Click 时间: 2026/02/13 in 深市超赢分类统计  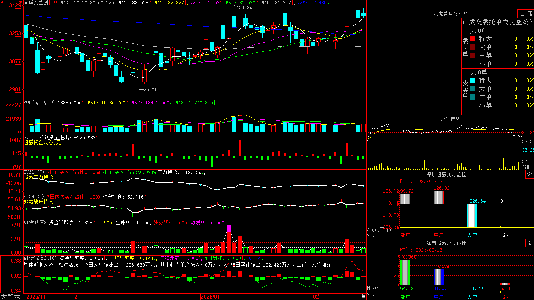(421, 250)
